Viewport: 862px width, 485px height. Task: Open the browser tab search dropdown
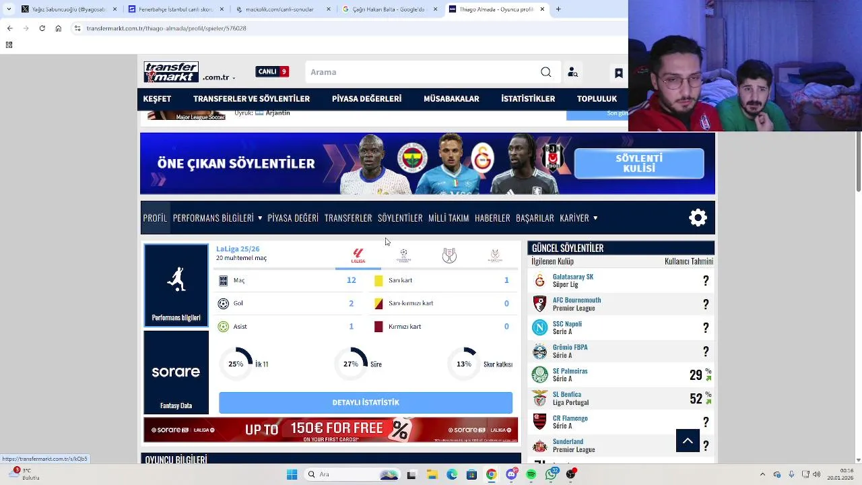pyautogui.click(x=8, y=9)
